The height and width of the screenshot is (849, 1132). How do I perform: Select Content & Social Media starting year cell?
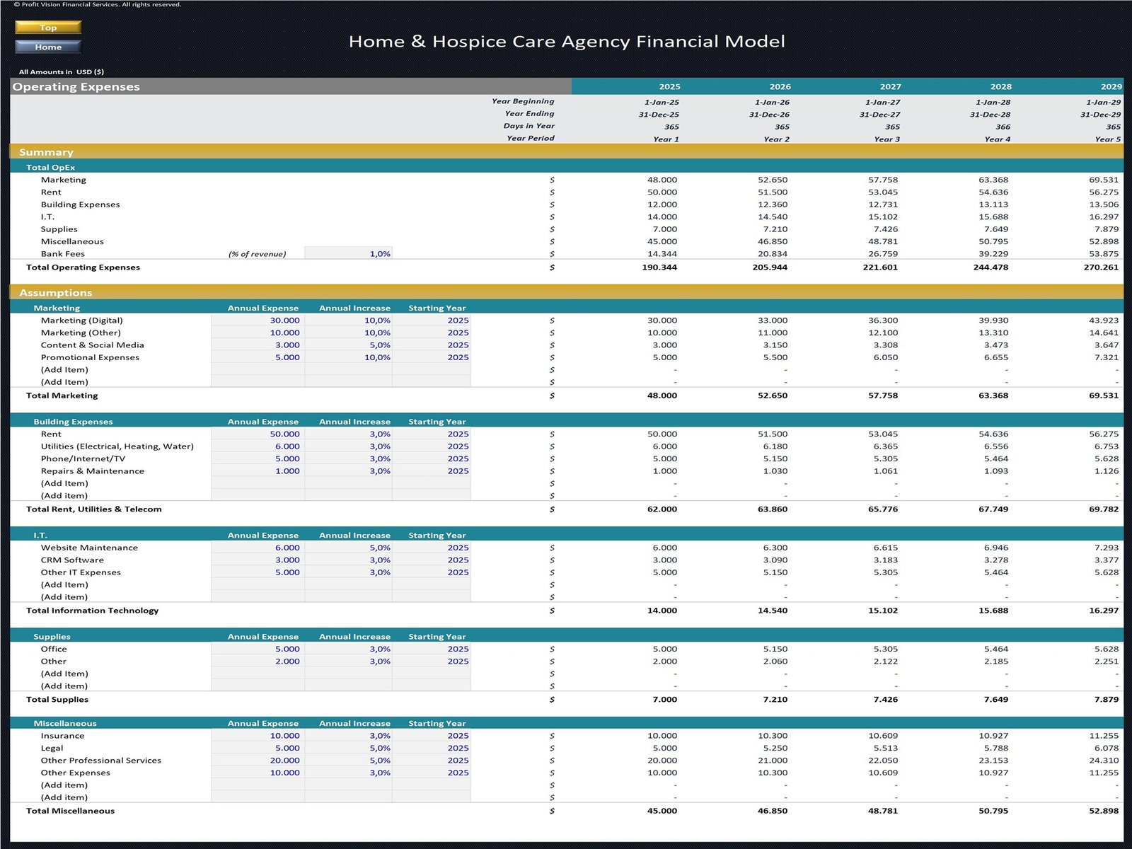431,345
